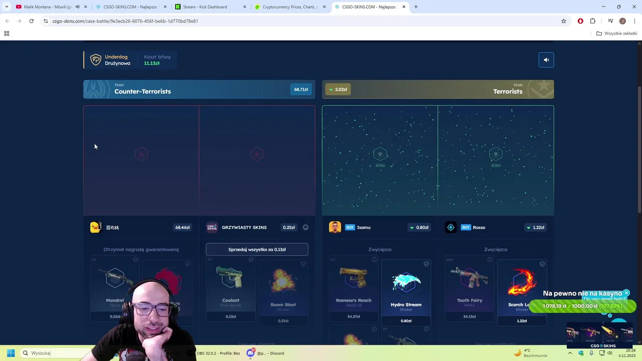Click the shield check icon on the Scorch Loop card

pyautogui.click(x=542, y=264)
